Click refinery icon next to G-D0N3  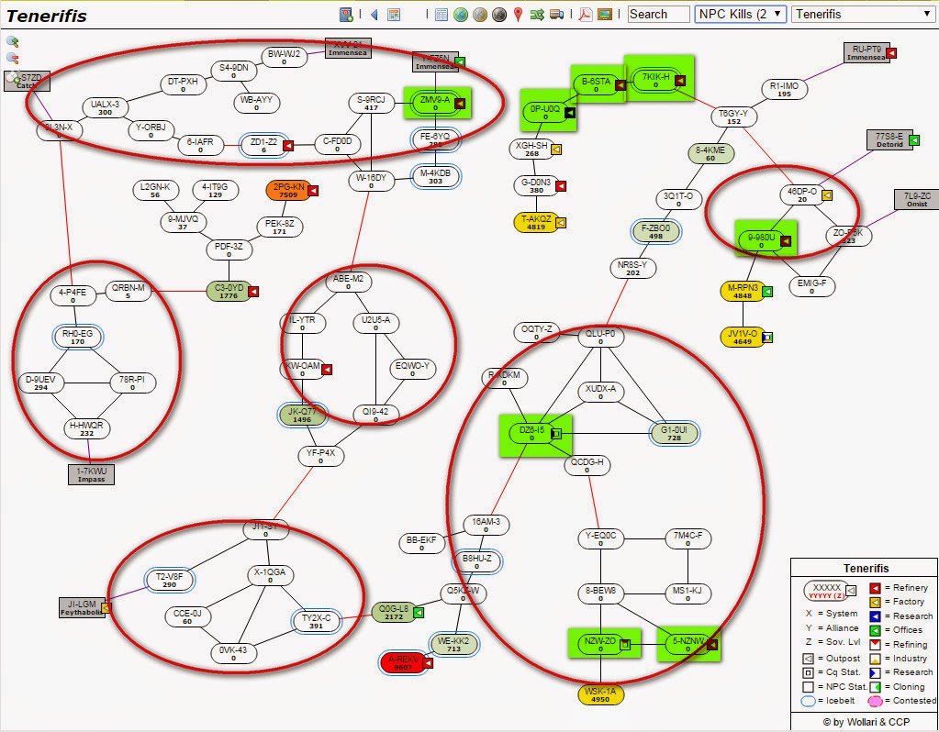click(x=561, y=186)
